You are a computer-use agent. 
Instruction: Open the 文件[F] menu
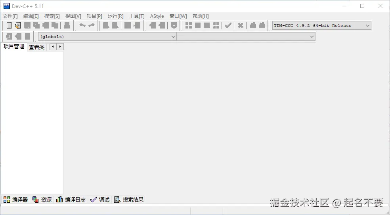coord(10,16)
